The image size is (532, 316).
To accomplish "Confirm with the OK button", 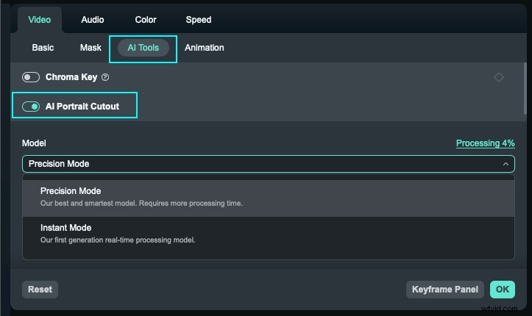I will coord(503,290).
